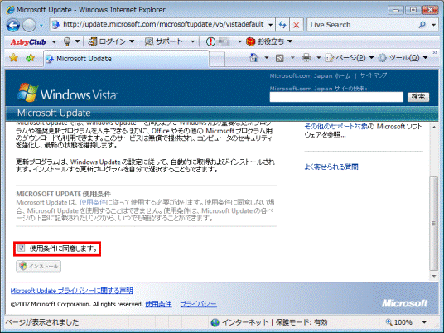The width and height of the screenshot is (444, 333).
Task: Open the ツール(O) menu
Action: [403, 58]
